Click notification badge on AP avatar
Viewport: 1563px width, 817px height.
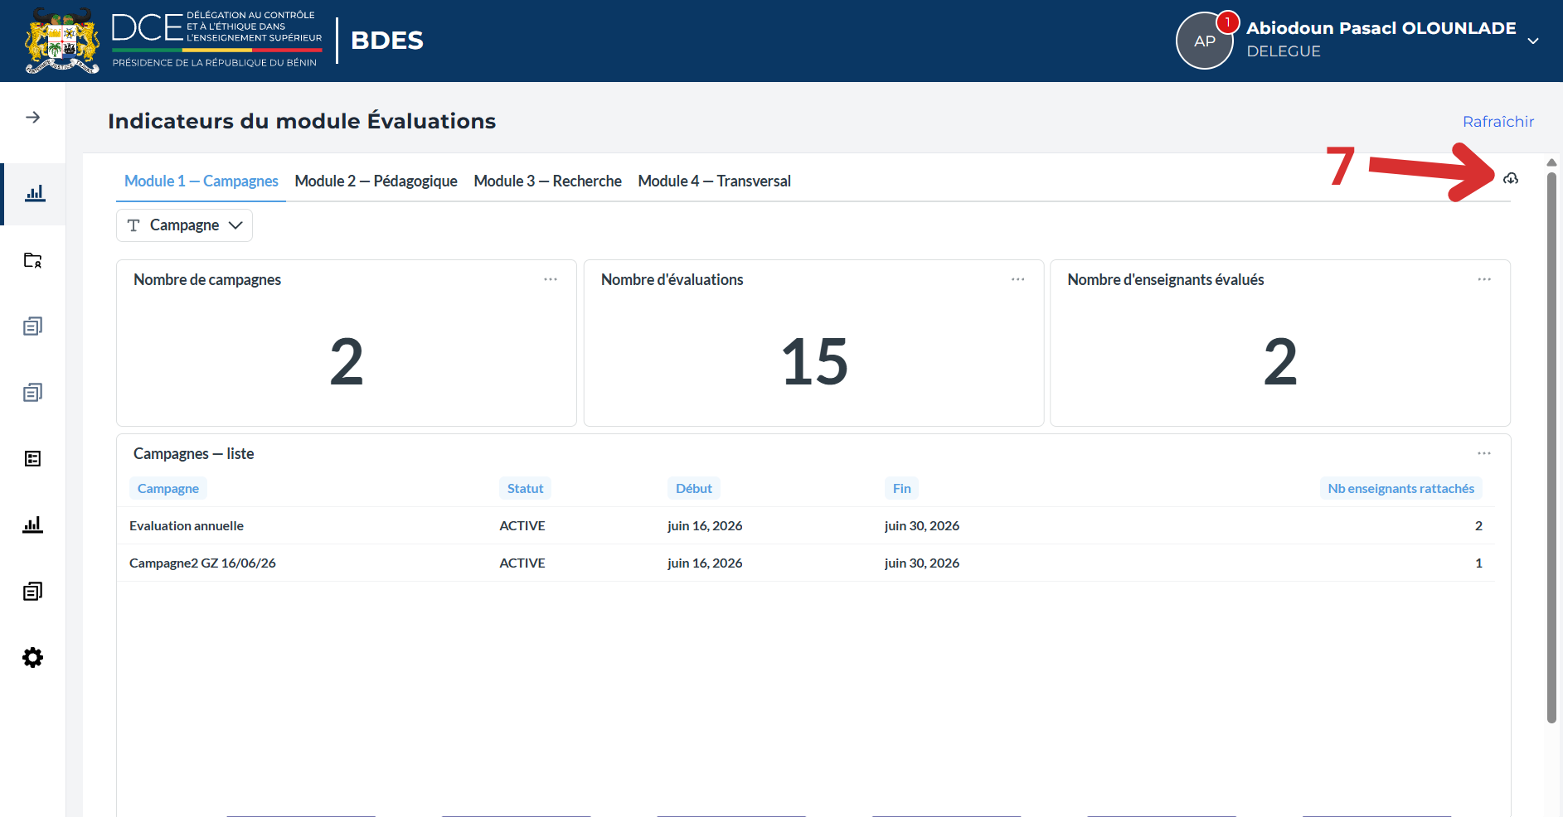[x=1227, y=22]
